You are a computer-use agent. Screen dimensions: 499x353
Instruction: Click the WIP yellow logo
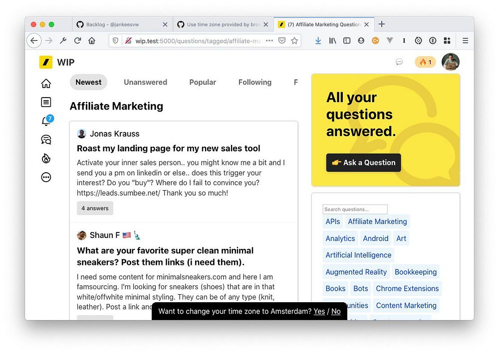(x=46, y=62)
